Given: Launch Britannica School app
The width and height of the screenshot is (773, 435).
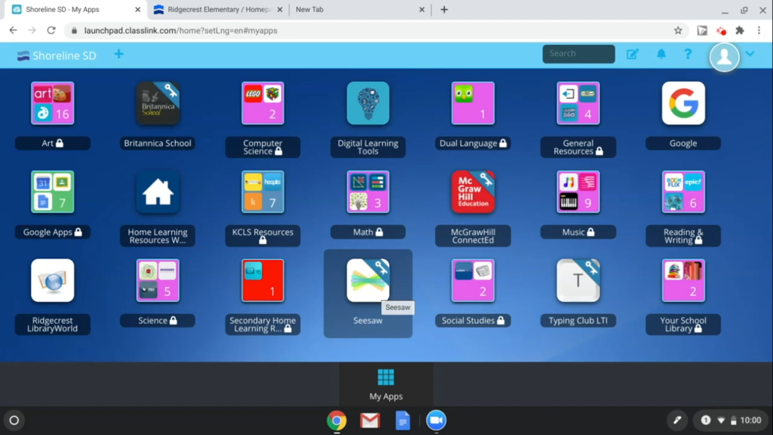Looking at the screenshot, I should click(158, 103).
